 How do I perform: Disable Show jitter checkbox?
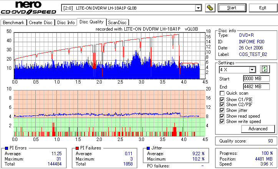click(x=222, y=110)
